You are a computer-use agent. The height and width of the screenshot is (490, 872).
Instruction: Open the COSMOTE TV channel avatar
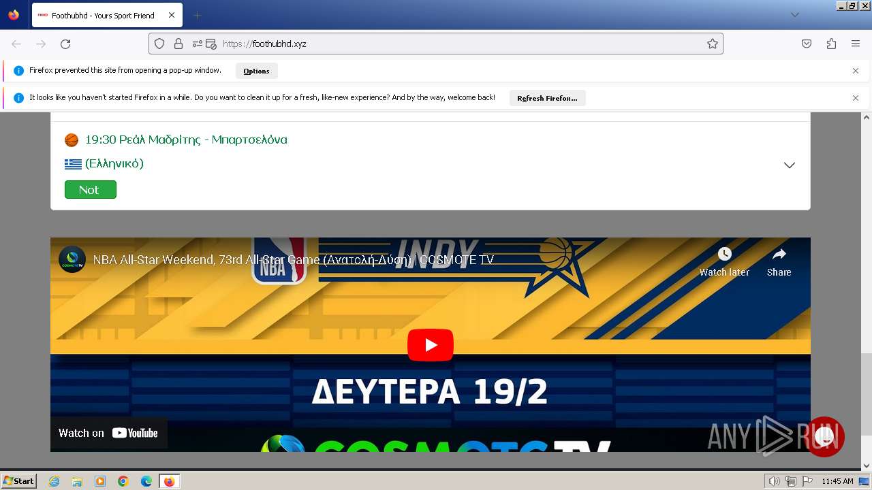click(x=72, y=259)
